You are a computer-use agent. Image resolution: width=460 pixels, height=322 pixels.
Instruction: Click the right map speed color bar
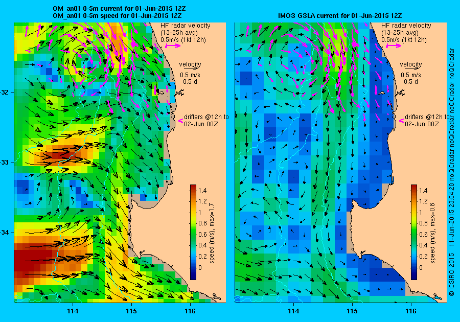[x=414, y=232]
